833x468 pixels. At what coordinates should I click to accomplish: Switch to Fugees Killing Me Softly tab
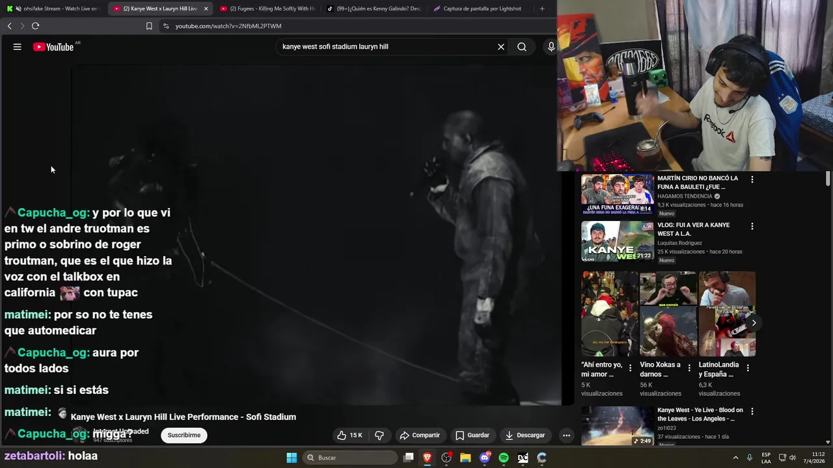tap(267, 8)
